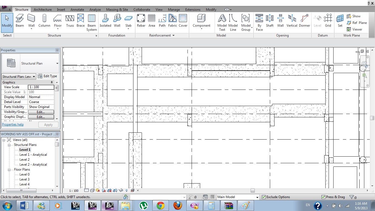Click the Truss tool icon
The width and height of the screenshot is (375, 211).
(70, 21)
